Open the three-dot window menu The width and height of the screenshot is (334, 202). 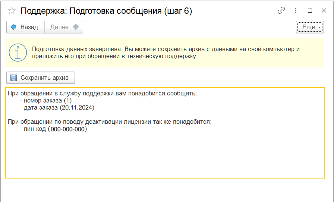point(296,11)
